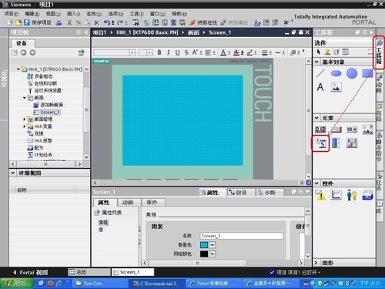Expand the HMI变量 folder
The image size is (385, 289).
tap(24, 126)
